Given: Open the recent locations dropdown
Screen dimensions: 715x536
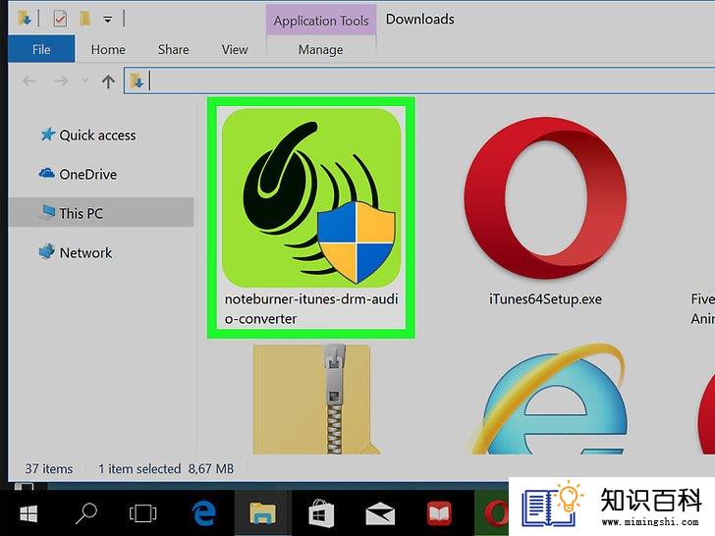Looking at the screenshot, I should pyautogui.click(x=84, y=81).
